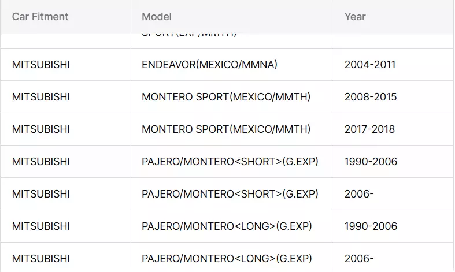Screen dimensions: 455x272
Task: Select PAJERO/MONTERO<LONG> model for 1990-2006
Action: tap(227, 226)
